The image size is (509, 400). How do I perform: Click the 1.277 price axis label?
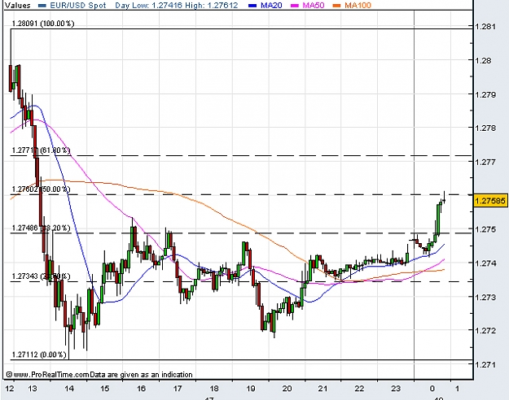(485, 162)
